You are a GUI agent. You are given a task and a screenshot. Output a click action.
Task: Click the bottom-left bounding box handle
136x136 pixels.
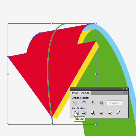click(x=8, y=124)
